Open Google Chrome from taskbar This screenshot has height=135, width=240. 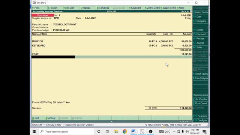(x=124, y=132)
